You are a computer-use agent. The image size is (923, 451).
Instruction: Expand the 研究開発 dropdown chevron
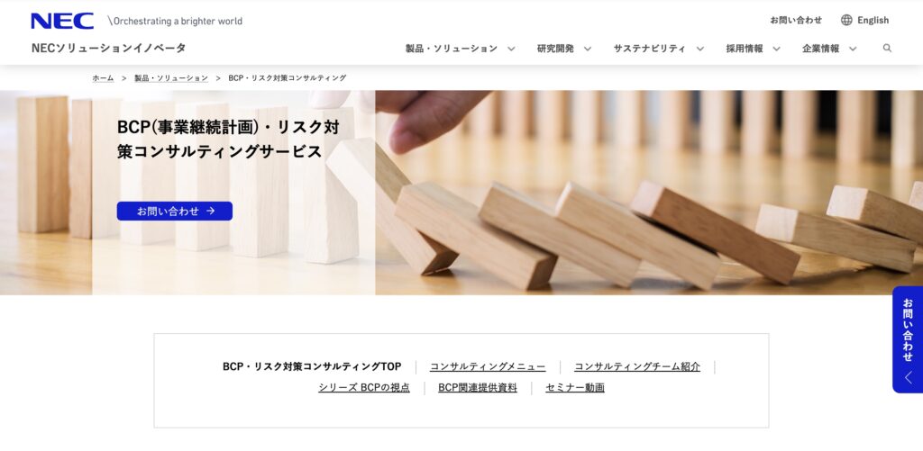(588, 49)
